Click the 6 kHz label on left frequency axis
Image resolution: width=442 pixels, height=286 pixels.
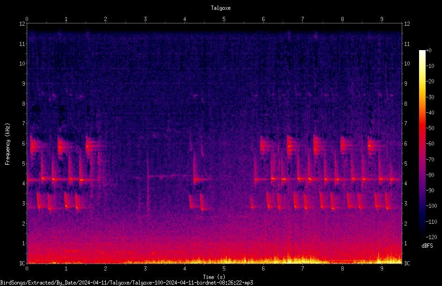click(24, 143)
